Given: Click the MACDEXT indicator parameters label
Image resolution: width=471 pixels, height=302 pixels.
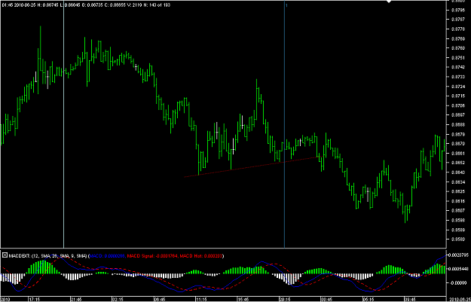Looking at the screenshot, I should pos(48,256).
